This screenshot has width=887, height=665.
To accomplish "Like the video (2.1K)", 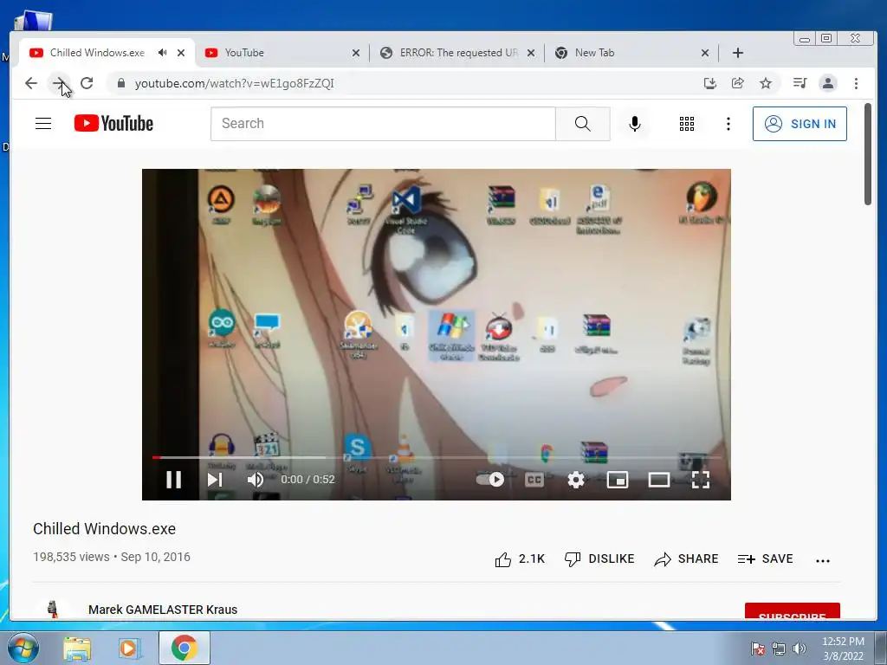I will point(520,558).
